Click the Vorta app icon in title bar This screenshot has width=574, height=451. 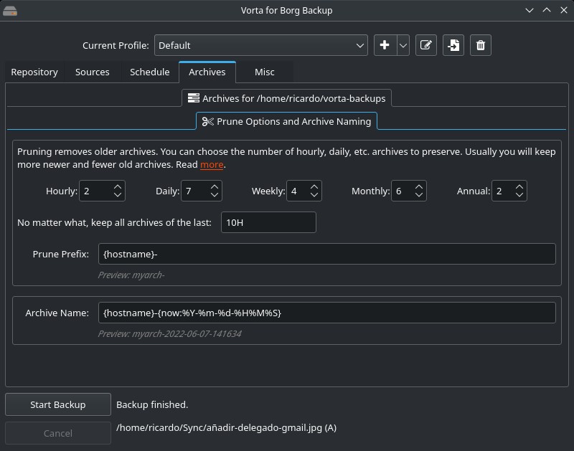10,11
